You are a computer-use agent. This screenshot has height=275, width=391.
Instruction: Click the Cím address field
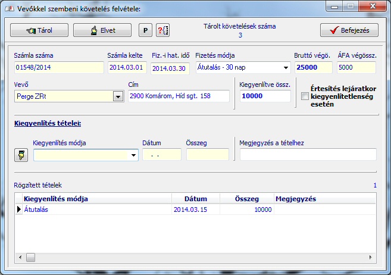click(179, 96)
